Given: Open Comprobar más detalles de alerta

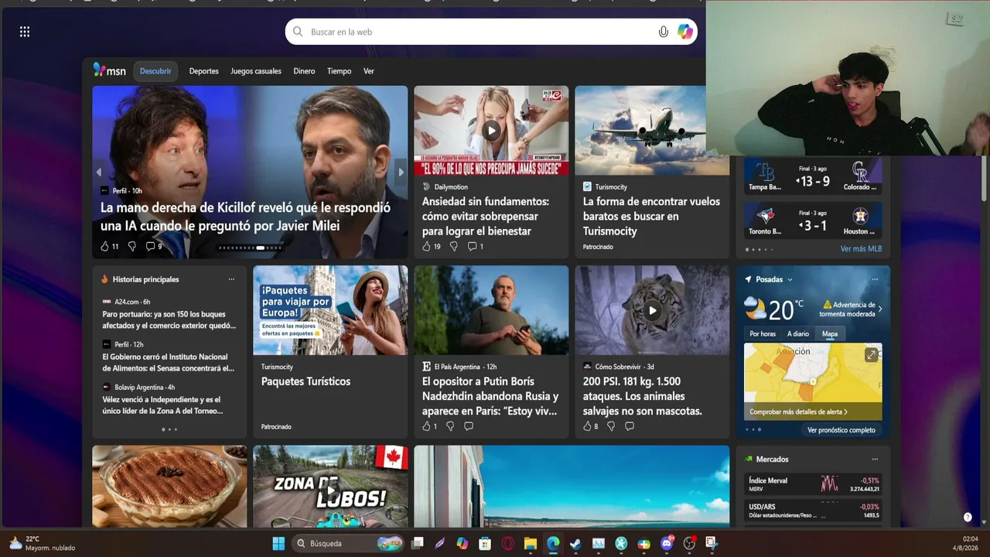Looking at the screenshot, I should pyautogui.click(x=798, y=412).
